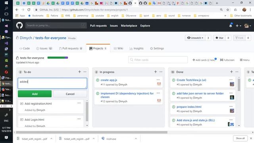Viewport: 254px width, 143px height.
Task: Click into the note text area
Action: (52, 83)
